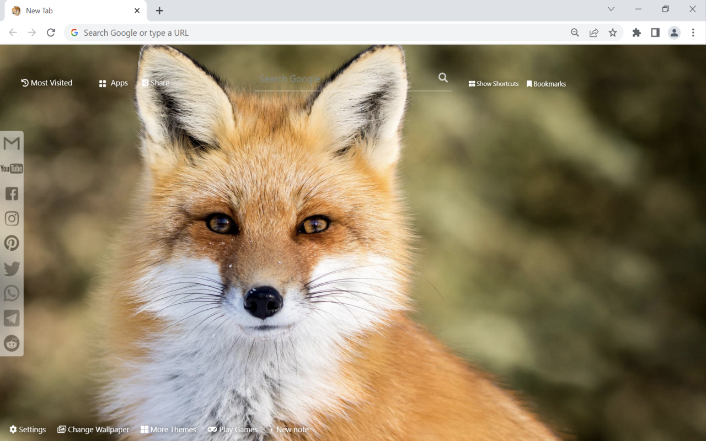Image resolution: width=706 pixels, height=441 pixels.
Task: Open YouTube from the sidebar
Action: point(12,169)
